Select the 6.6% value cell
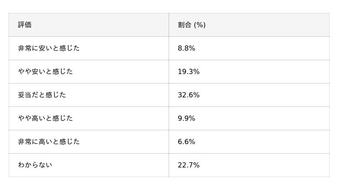 coord(186,142)
